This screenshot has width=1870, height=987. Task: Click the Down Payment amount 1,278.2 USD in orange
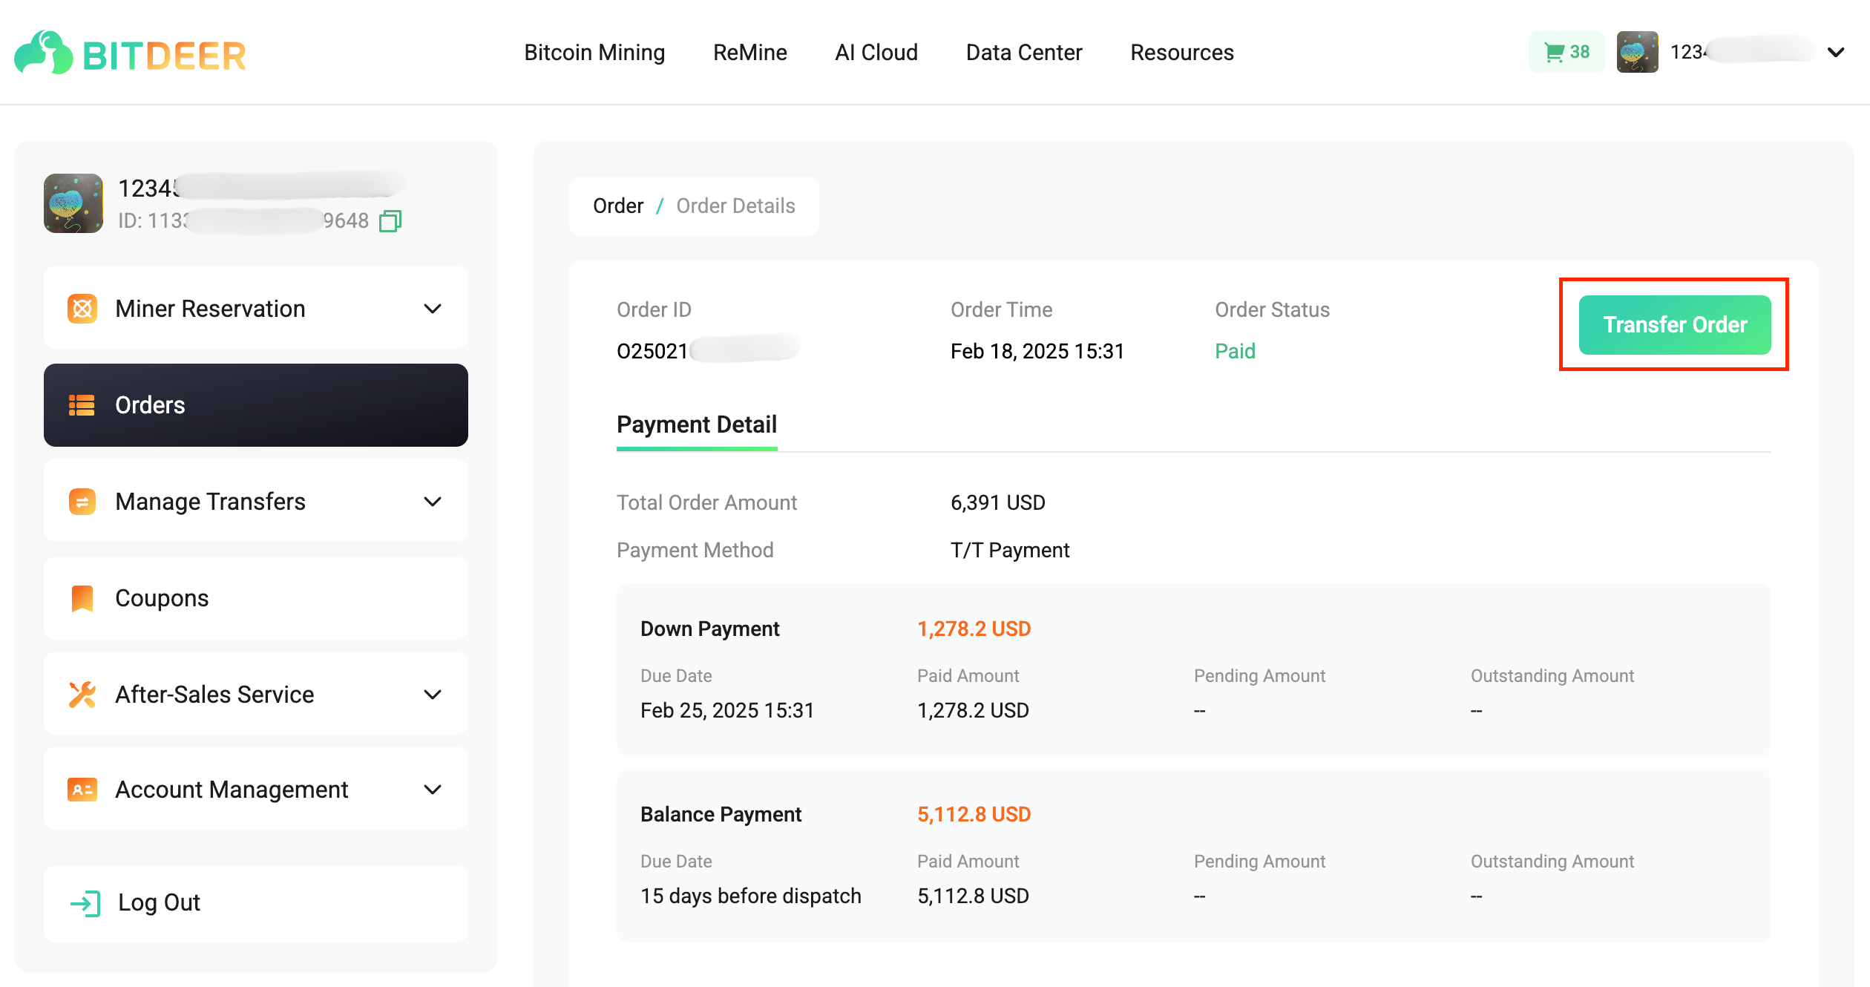(x=974, y=629)
